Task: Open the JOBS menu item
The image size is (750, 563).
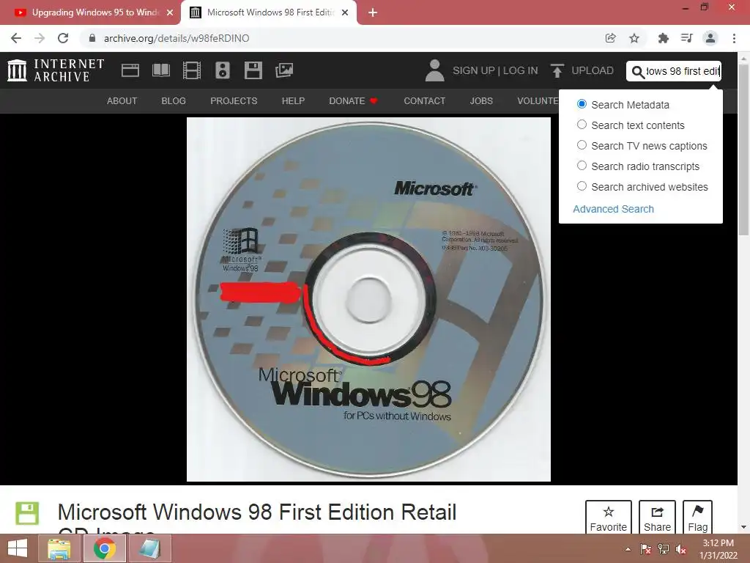Action: (x=481, y=101)
